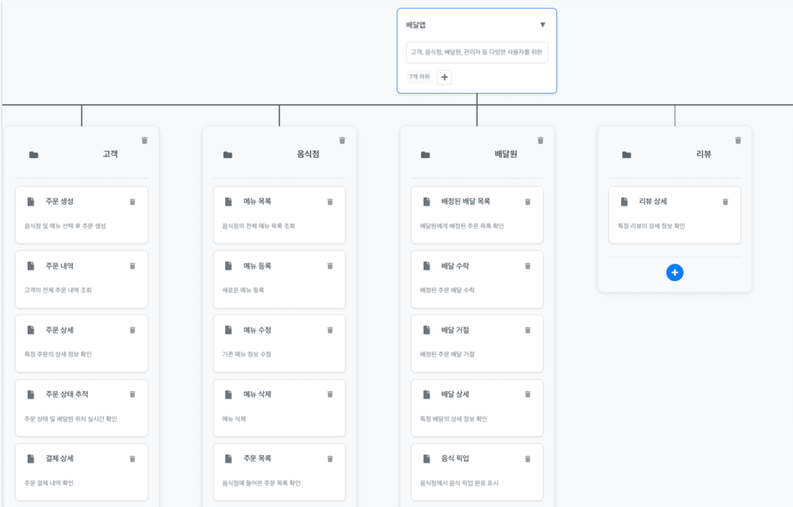Image resolution: width=793 pixels, height=507 pixels.
Task: Add a new item in 리뷰 folder
Action: (674, 272)
